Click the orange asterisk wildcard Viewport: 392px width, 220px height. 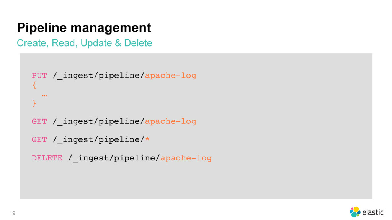[147, 139]
